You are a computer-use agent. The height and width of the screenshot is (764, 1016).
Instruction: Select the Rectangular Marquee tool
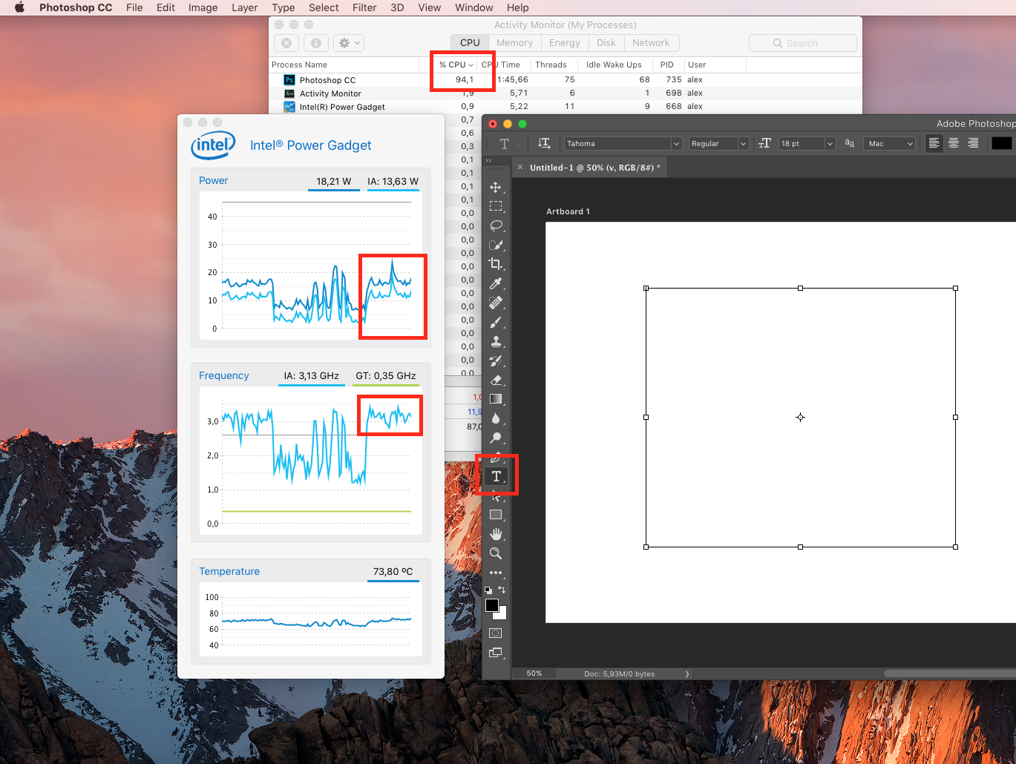pyautogui.click(x=496, y=206)
